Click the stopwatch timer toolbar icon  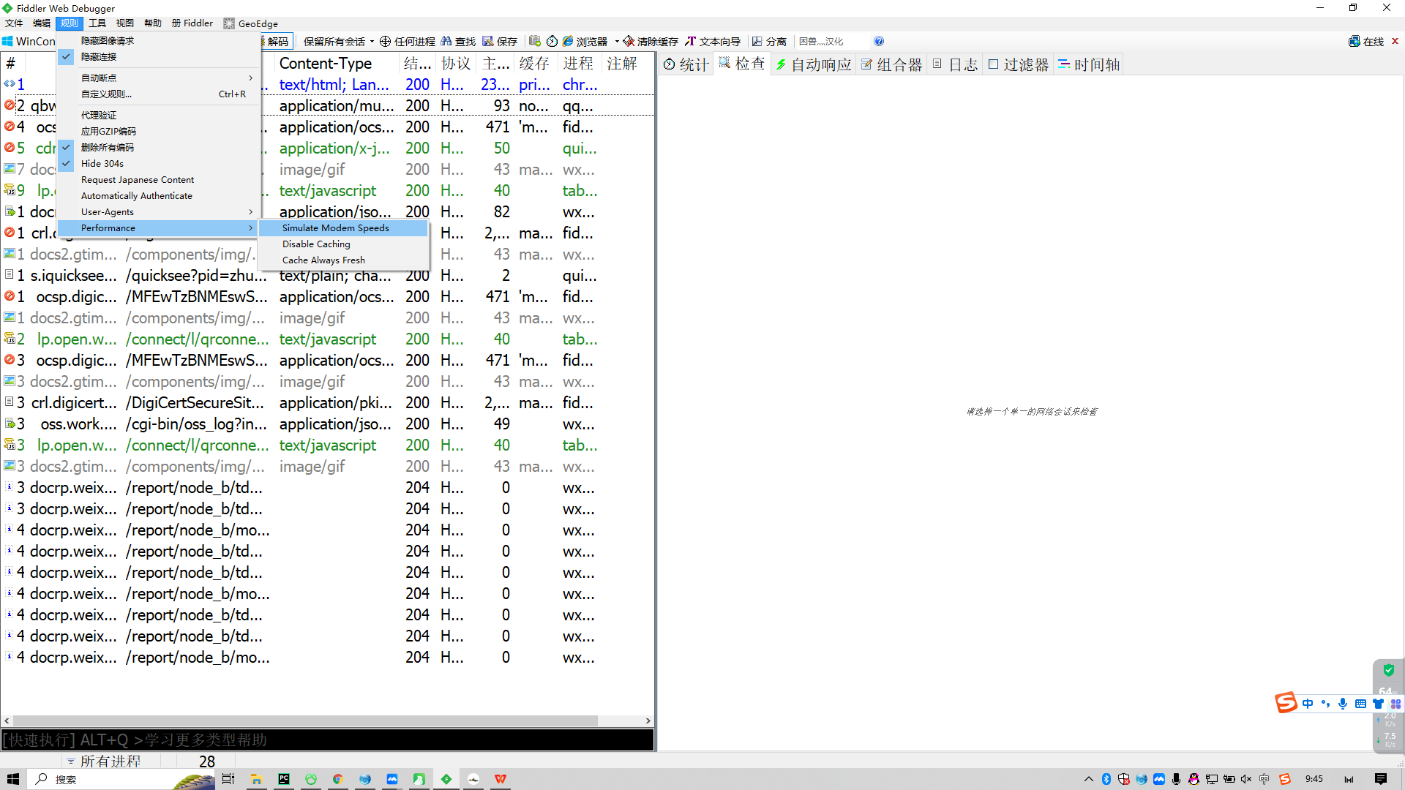point(552,42)
